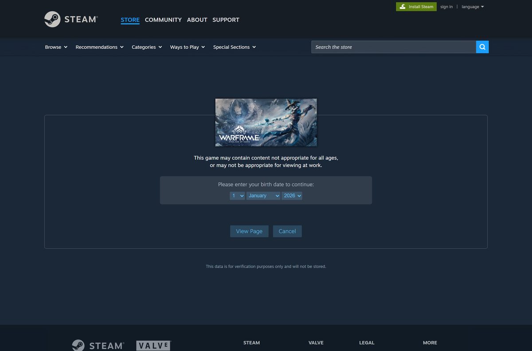Open the COMMUNITY tab

pyautogui.click(x=163, y=20)
